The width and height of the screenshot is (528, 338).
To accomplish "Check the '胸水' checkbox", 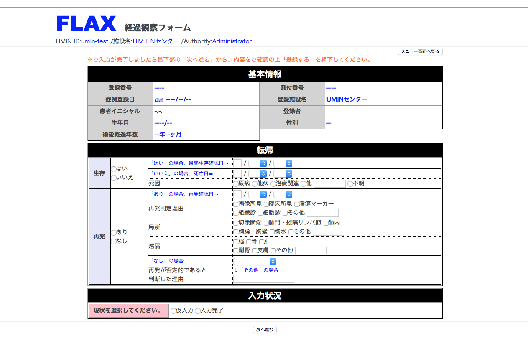I will point(272,232).
